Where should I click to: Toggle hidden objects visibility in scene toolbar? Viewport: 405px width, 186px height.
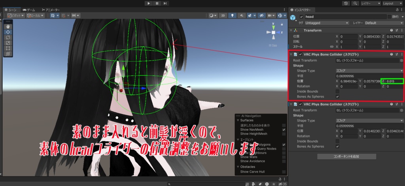coord(261,15)
